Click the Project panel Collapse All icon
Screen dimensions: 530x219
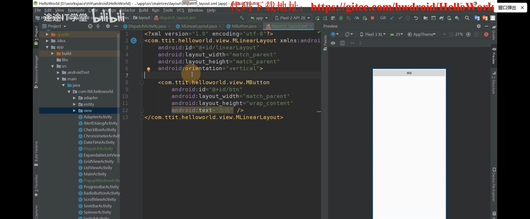[x=98, y=26]
